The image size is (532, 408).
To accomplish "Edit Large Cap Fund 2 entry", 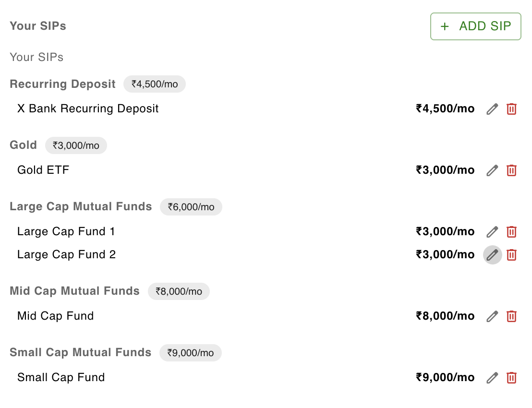I will [492, 255].
